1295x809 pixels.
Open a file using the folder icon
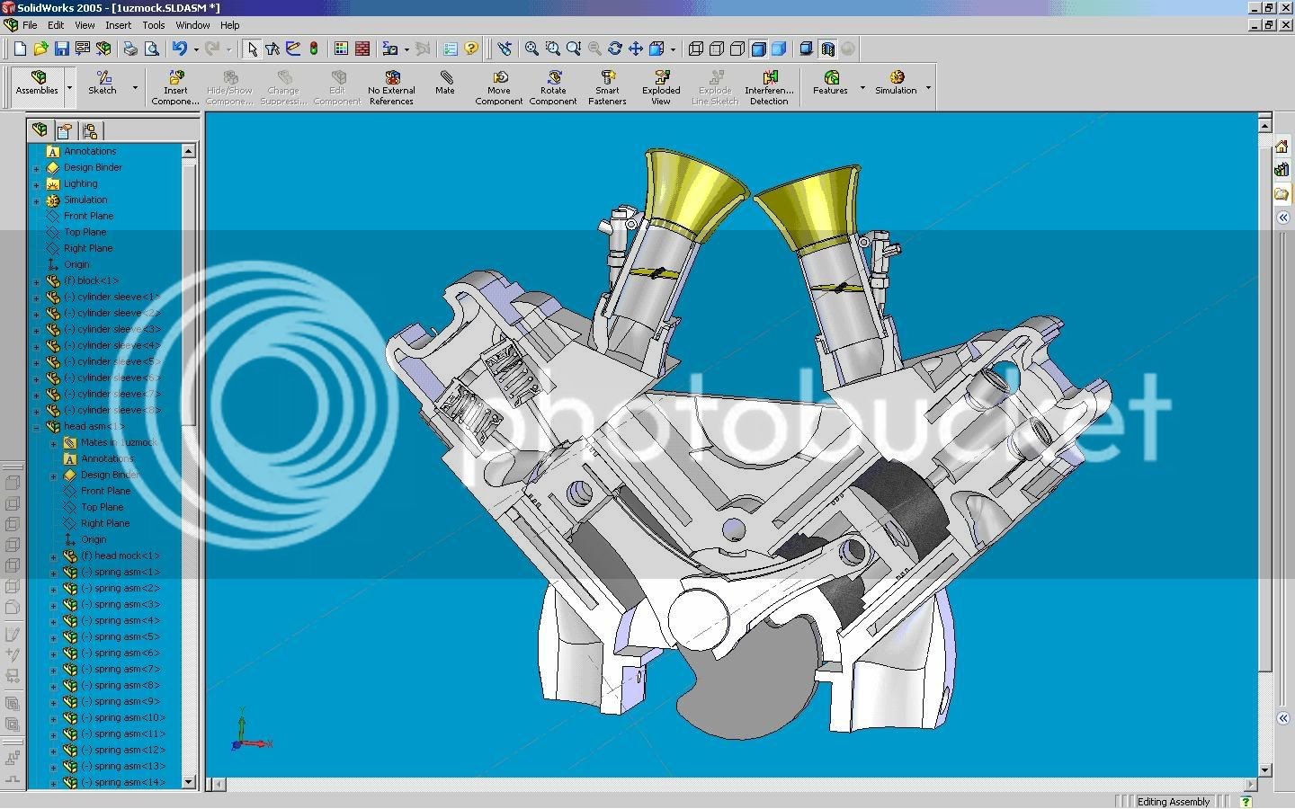click(x=40, y=49)
